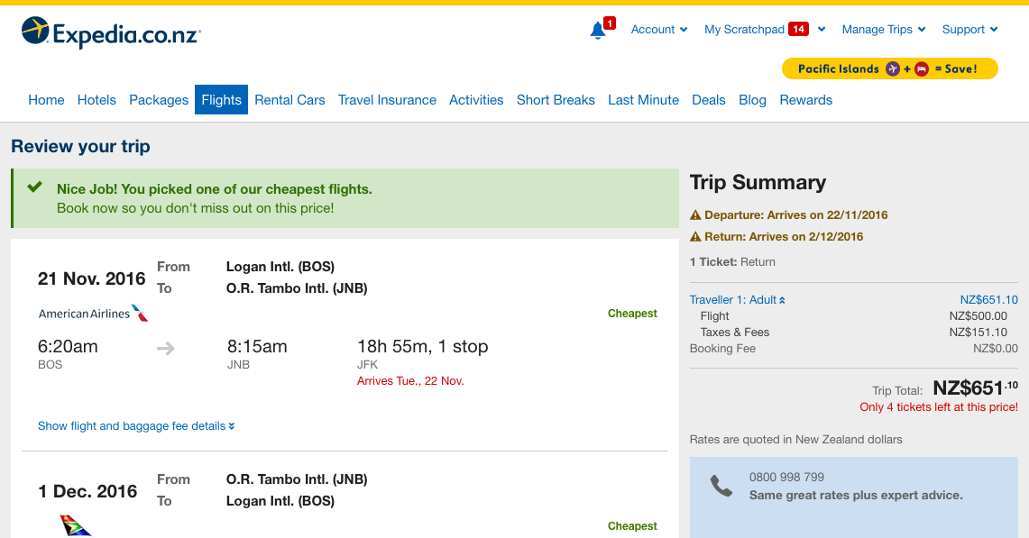Click the American Airlines logo
This screenshot has height=538, width=1029.
tap(93, 314)
